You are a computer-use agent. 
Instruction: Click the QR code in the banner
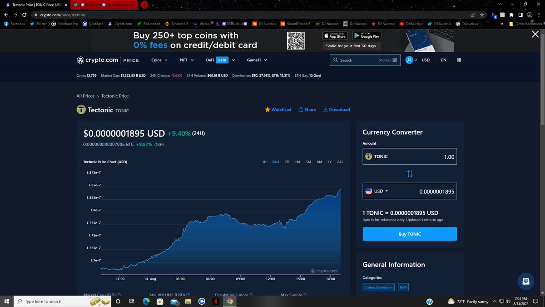click(x=295, y=40)
